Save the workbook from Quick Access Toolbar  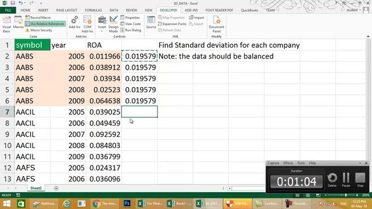pos(13,3)
